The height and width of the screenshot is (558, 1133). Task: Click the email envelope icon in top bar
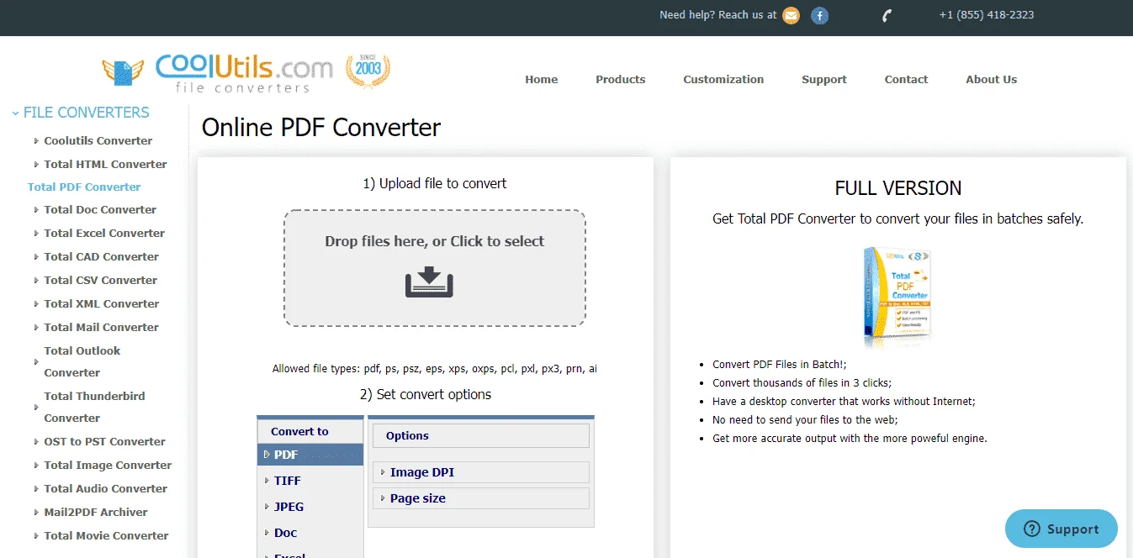tap(791, 15)
